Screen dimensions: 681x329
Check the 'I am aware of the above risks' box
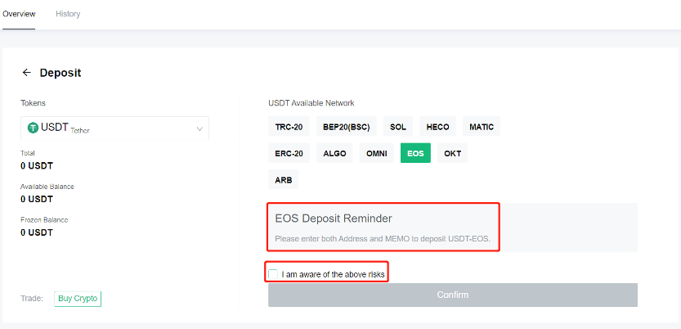tap(273, 274)
